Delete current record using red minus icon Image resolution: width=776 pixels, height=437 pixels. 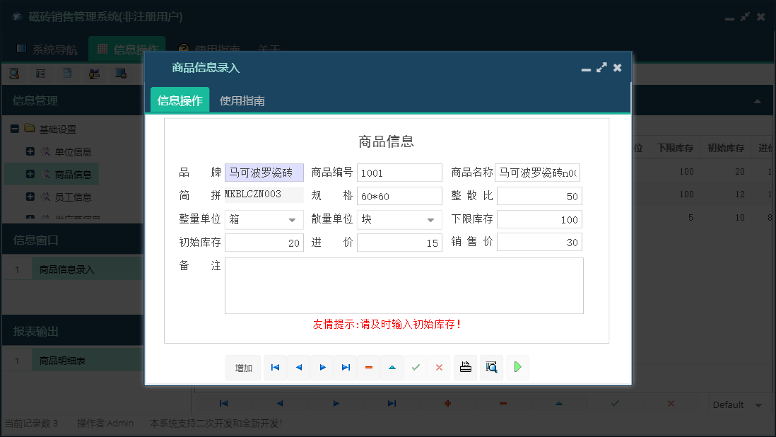pos(368,367)
